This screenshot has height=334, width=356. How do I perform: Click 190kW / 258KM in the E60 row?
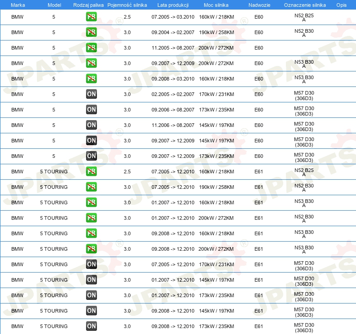click(x=216, y=32)
